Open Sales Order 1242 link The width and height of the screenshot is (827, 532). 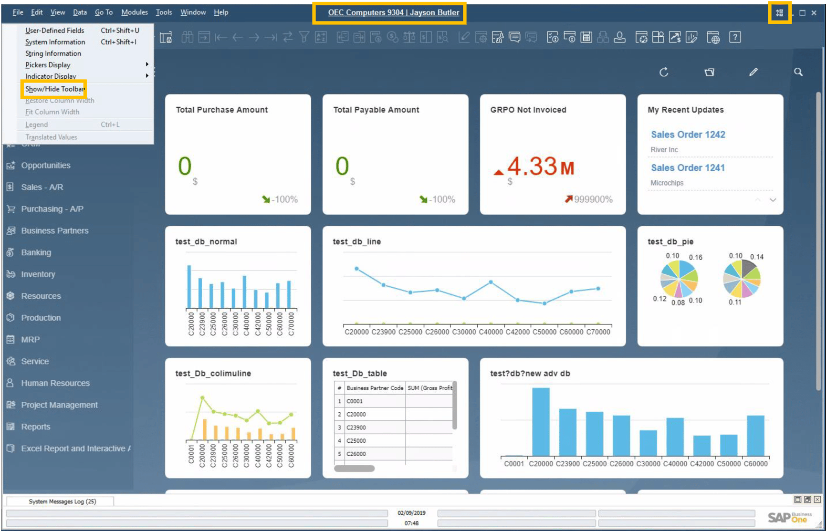pos(688,134)
